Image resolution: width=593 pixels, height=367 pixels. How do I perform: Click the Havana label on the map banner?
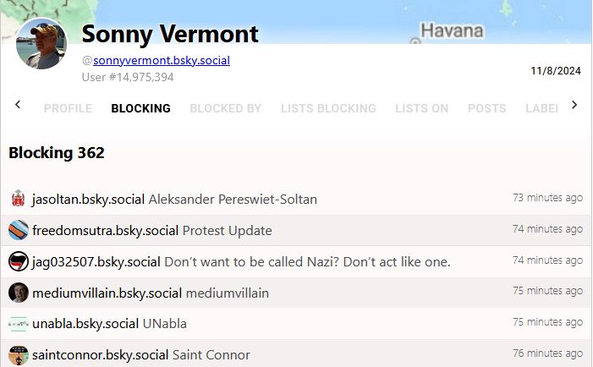tap(452, 31)
